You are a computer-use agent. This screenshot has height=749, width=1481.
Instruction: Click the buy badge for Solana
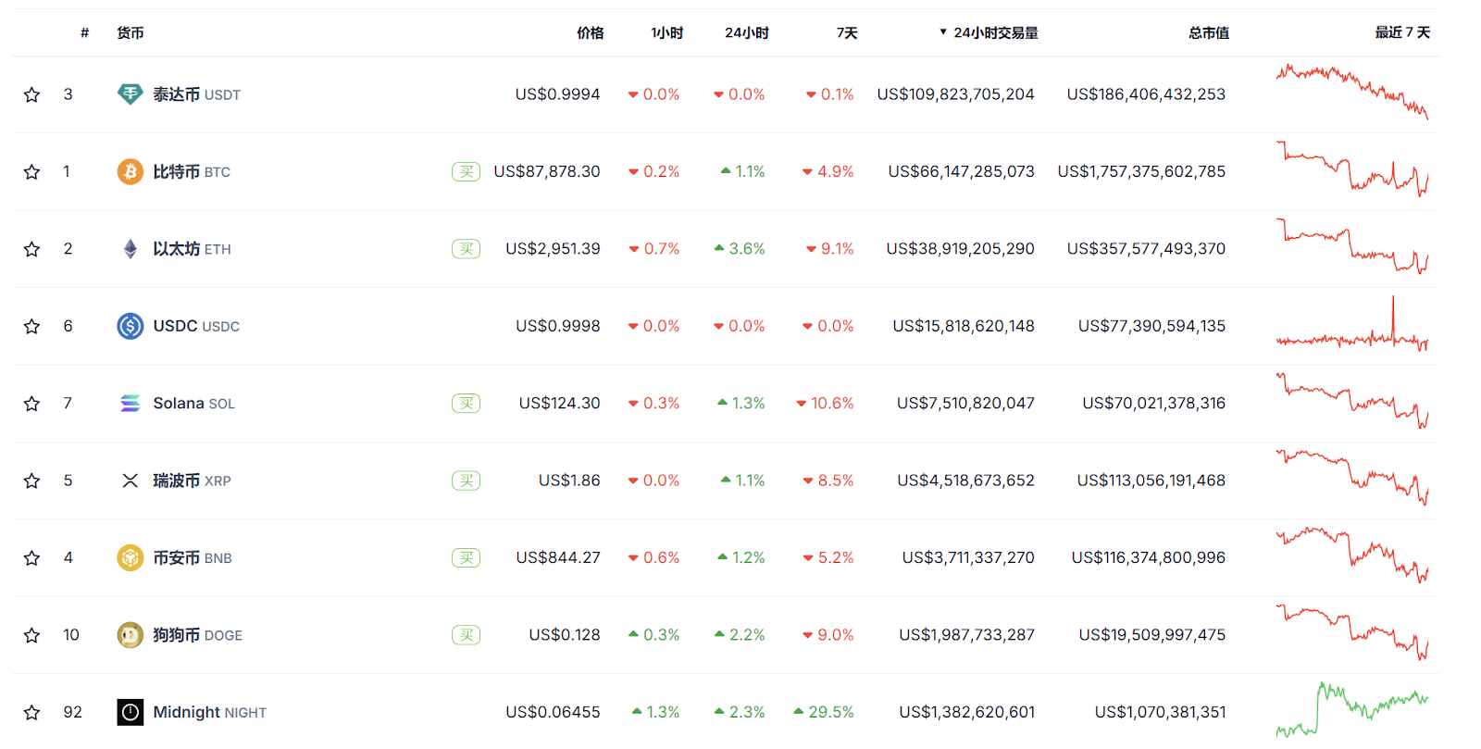466,403
